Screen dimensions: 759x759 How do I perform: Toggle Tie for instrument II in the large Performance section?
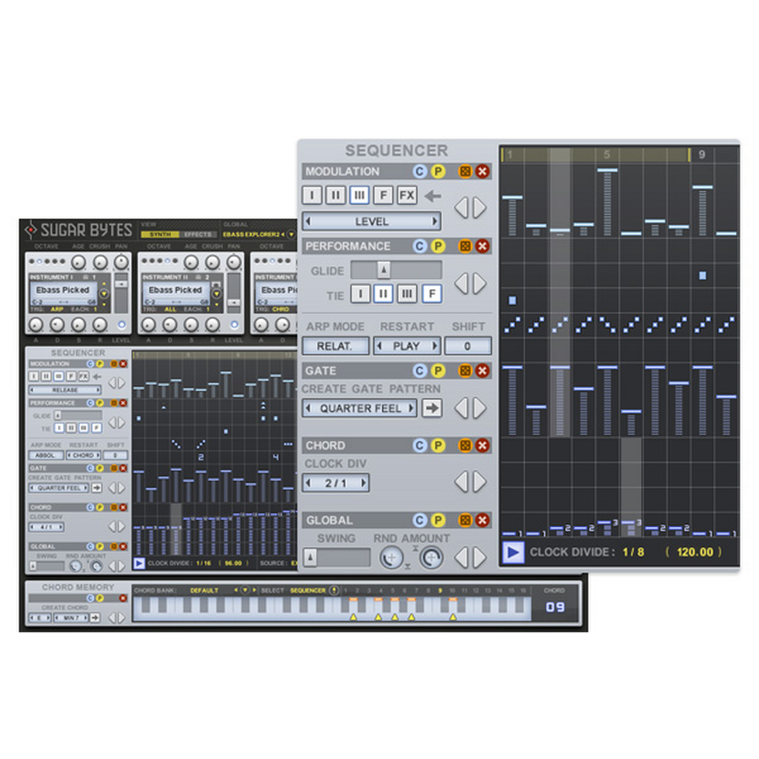point(383,294)
